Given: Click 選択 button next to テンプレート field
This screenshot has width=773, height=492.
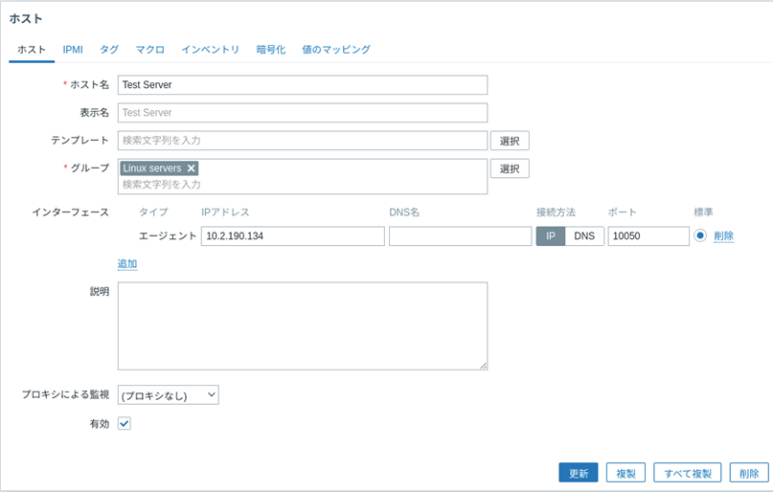Looking at the screenshot, I should click(x=510, y=141).
